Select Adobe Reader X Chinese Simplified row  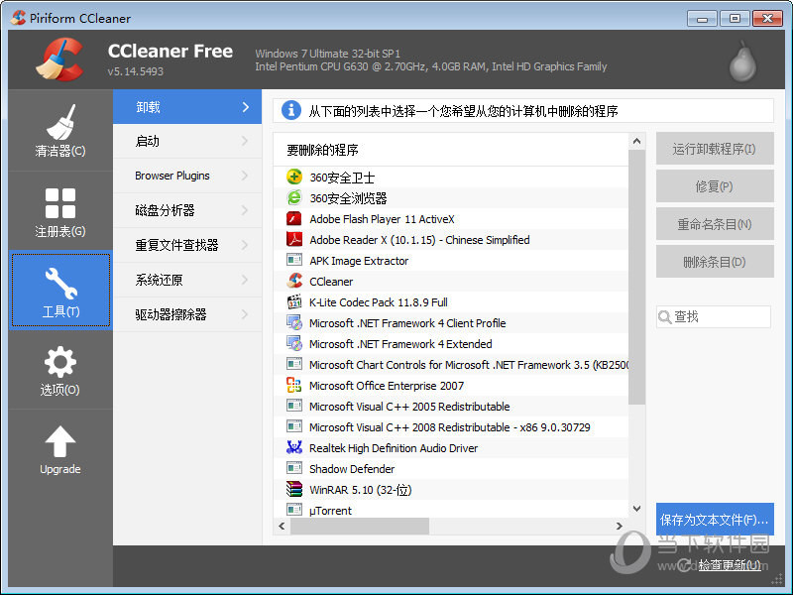click(x=451, y=239)
